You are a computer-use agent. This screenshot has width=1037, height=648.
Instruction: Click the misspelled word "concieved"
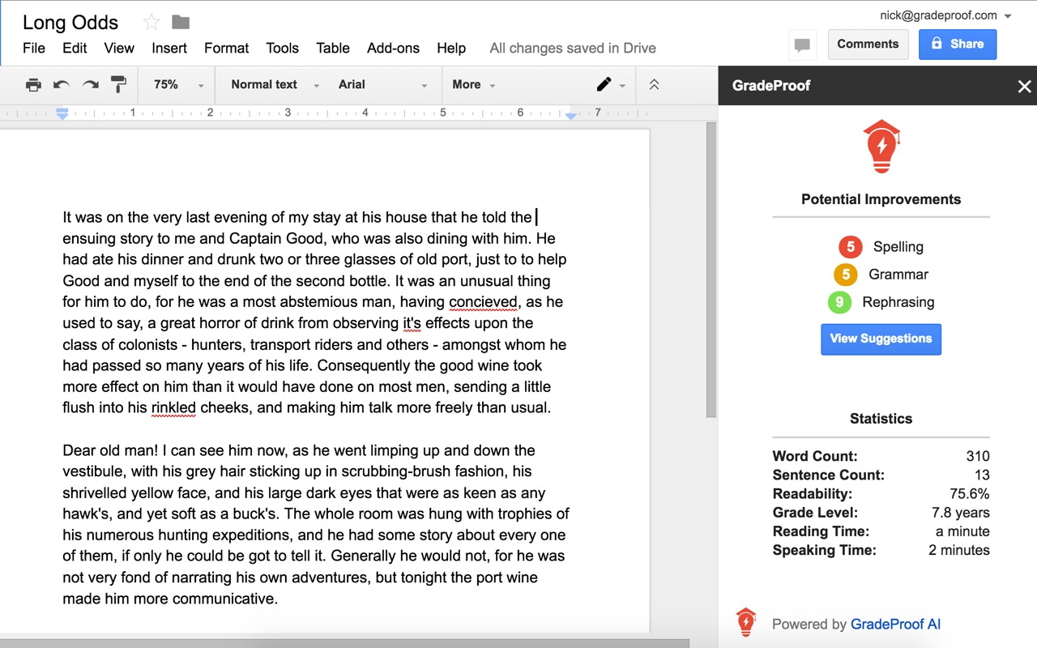click(483, 302)
